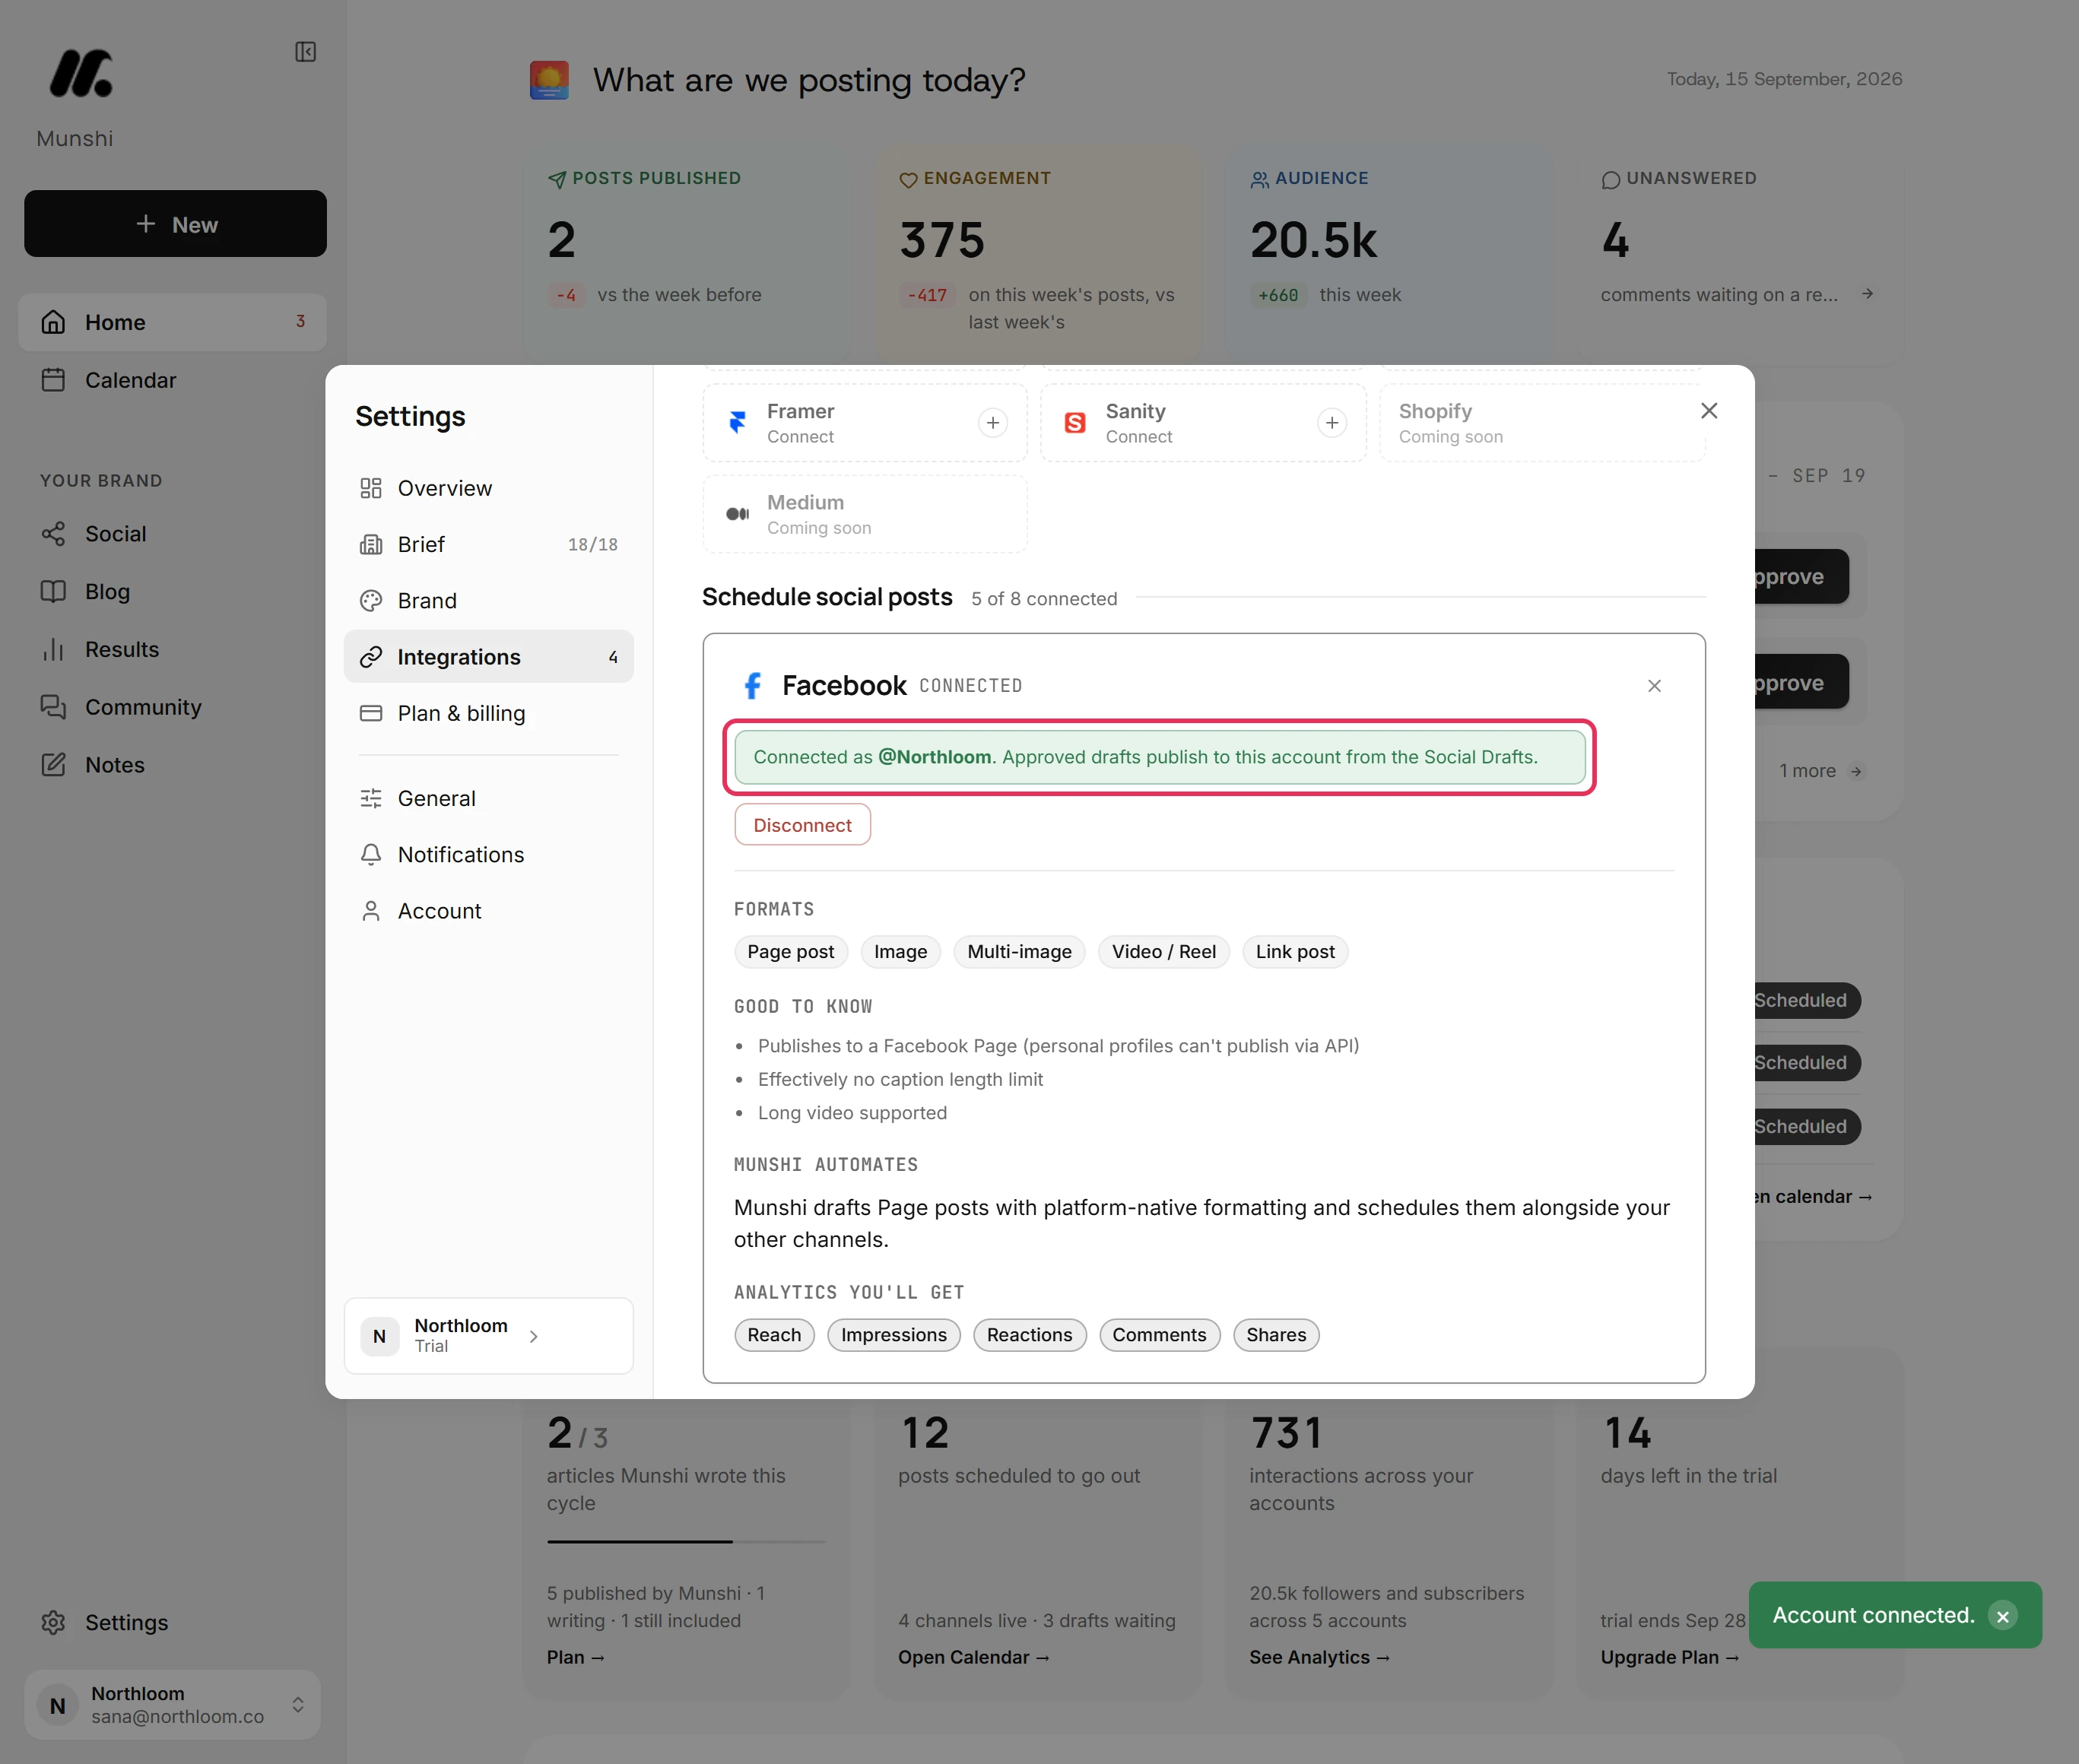Viewport: 2079px width, 1764px height.
Task: Open the Plan & billing tab
Action: point(489,713)
